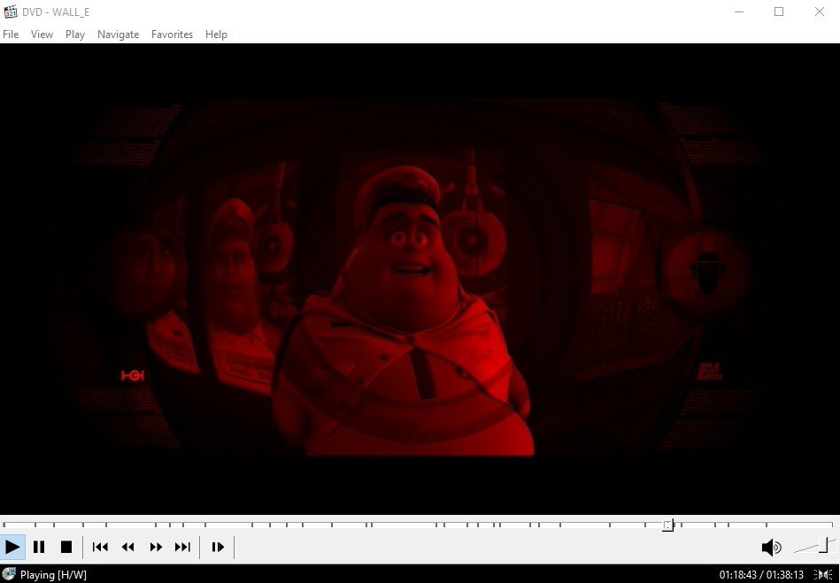Open the File menu
The image size is (840, 583).
pyautogui.click(x=11, y=35)
